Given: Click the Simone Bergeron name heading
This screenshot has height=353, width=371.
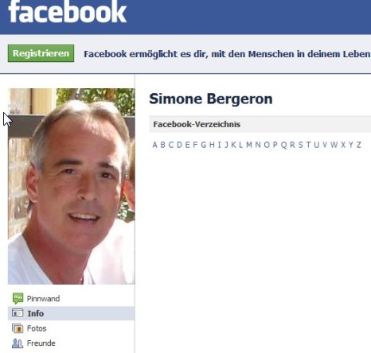Looking at the screenshot, I should (211, 99).
